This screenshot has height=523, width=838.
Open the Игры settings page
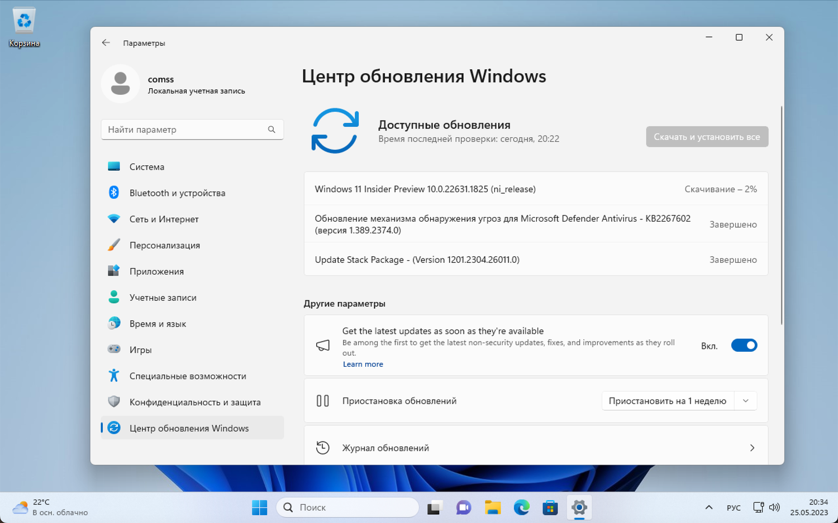coord(192,349)
